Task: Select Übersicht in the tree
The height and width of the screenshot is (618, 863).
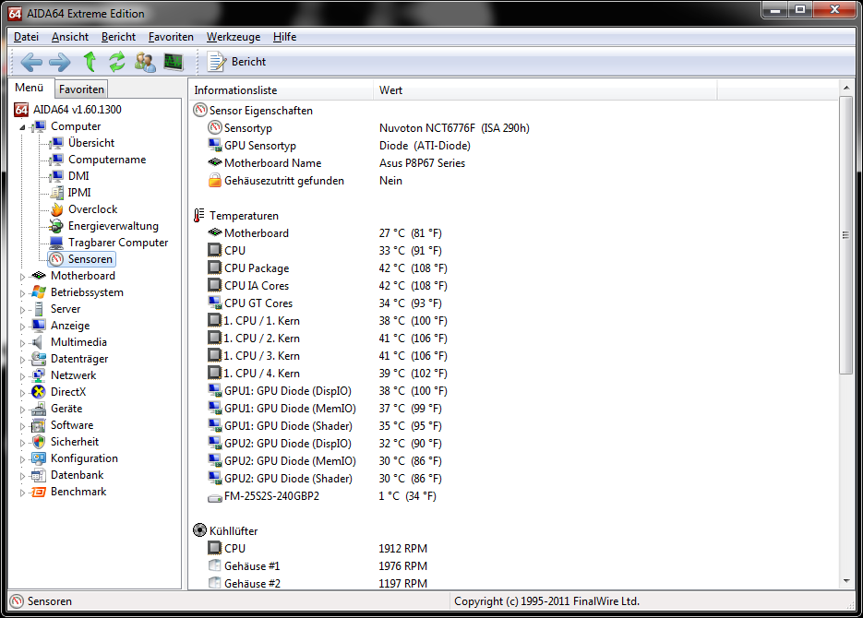Action: [x=91, y=143]
